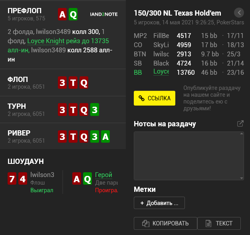
Task: Click the Метки heading
Action: 145,189
